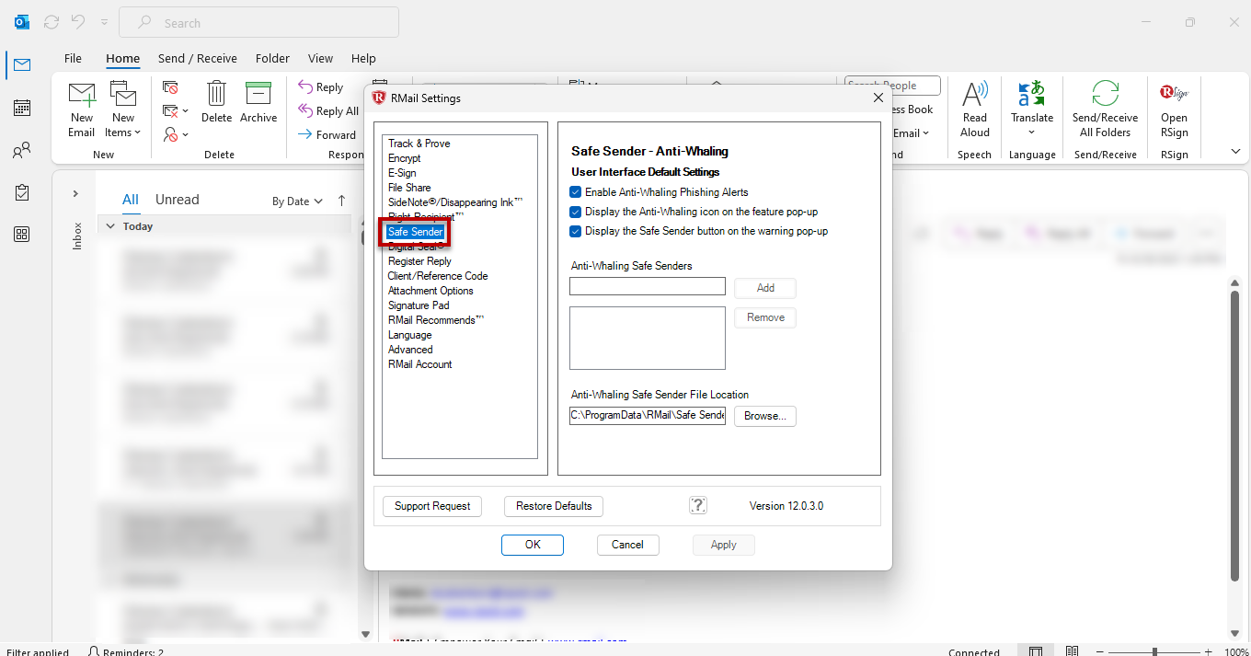This screenshot has width=1251, height=656.
Task: Click Cancel in RMail Settings
Action: (627, 545)
